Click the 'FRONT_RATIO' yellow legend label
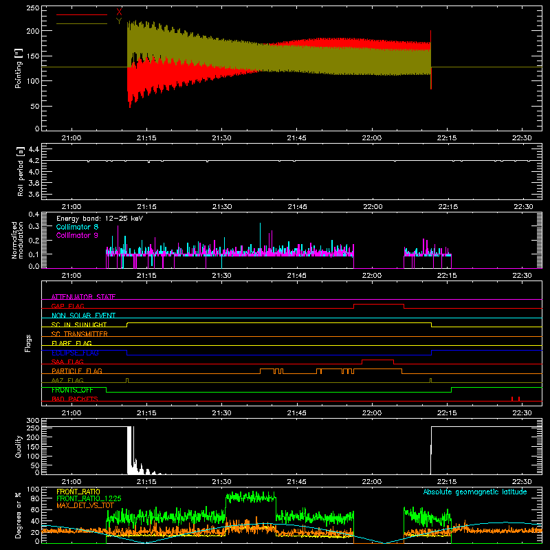The image size is (550, 550). 78,492
